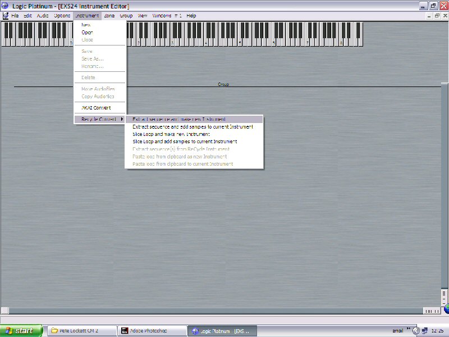Choose Slice Loop and add samples to current Instrument
Image resolution: width=449 pixels, height=337 pixels.
[185, 142]
